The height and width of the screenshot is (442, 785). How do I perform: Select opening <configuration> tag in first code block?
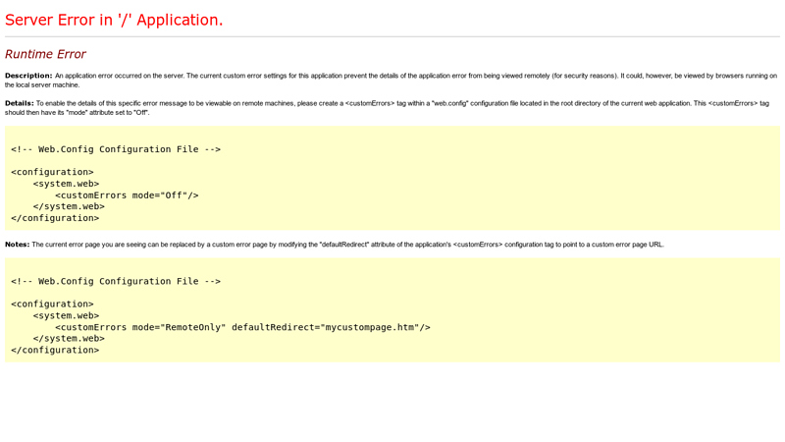(53, 172)
